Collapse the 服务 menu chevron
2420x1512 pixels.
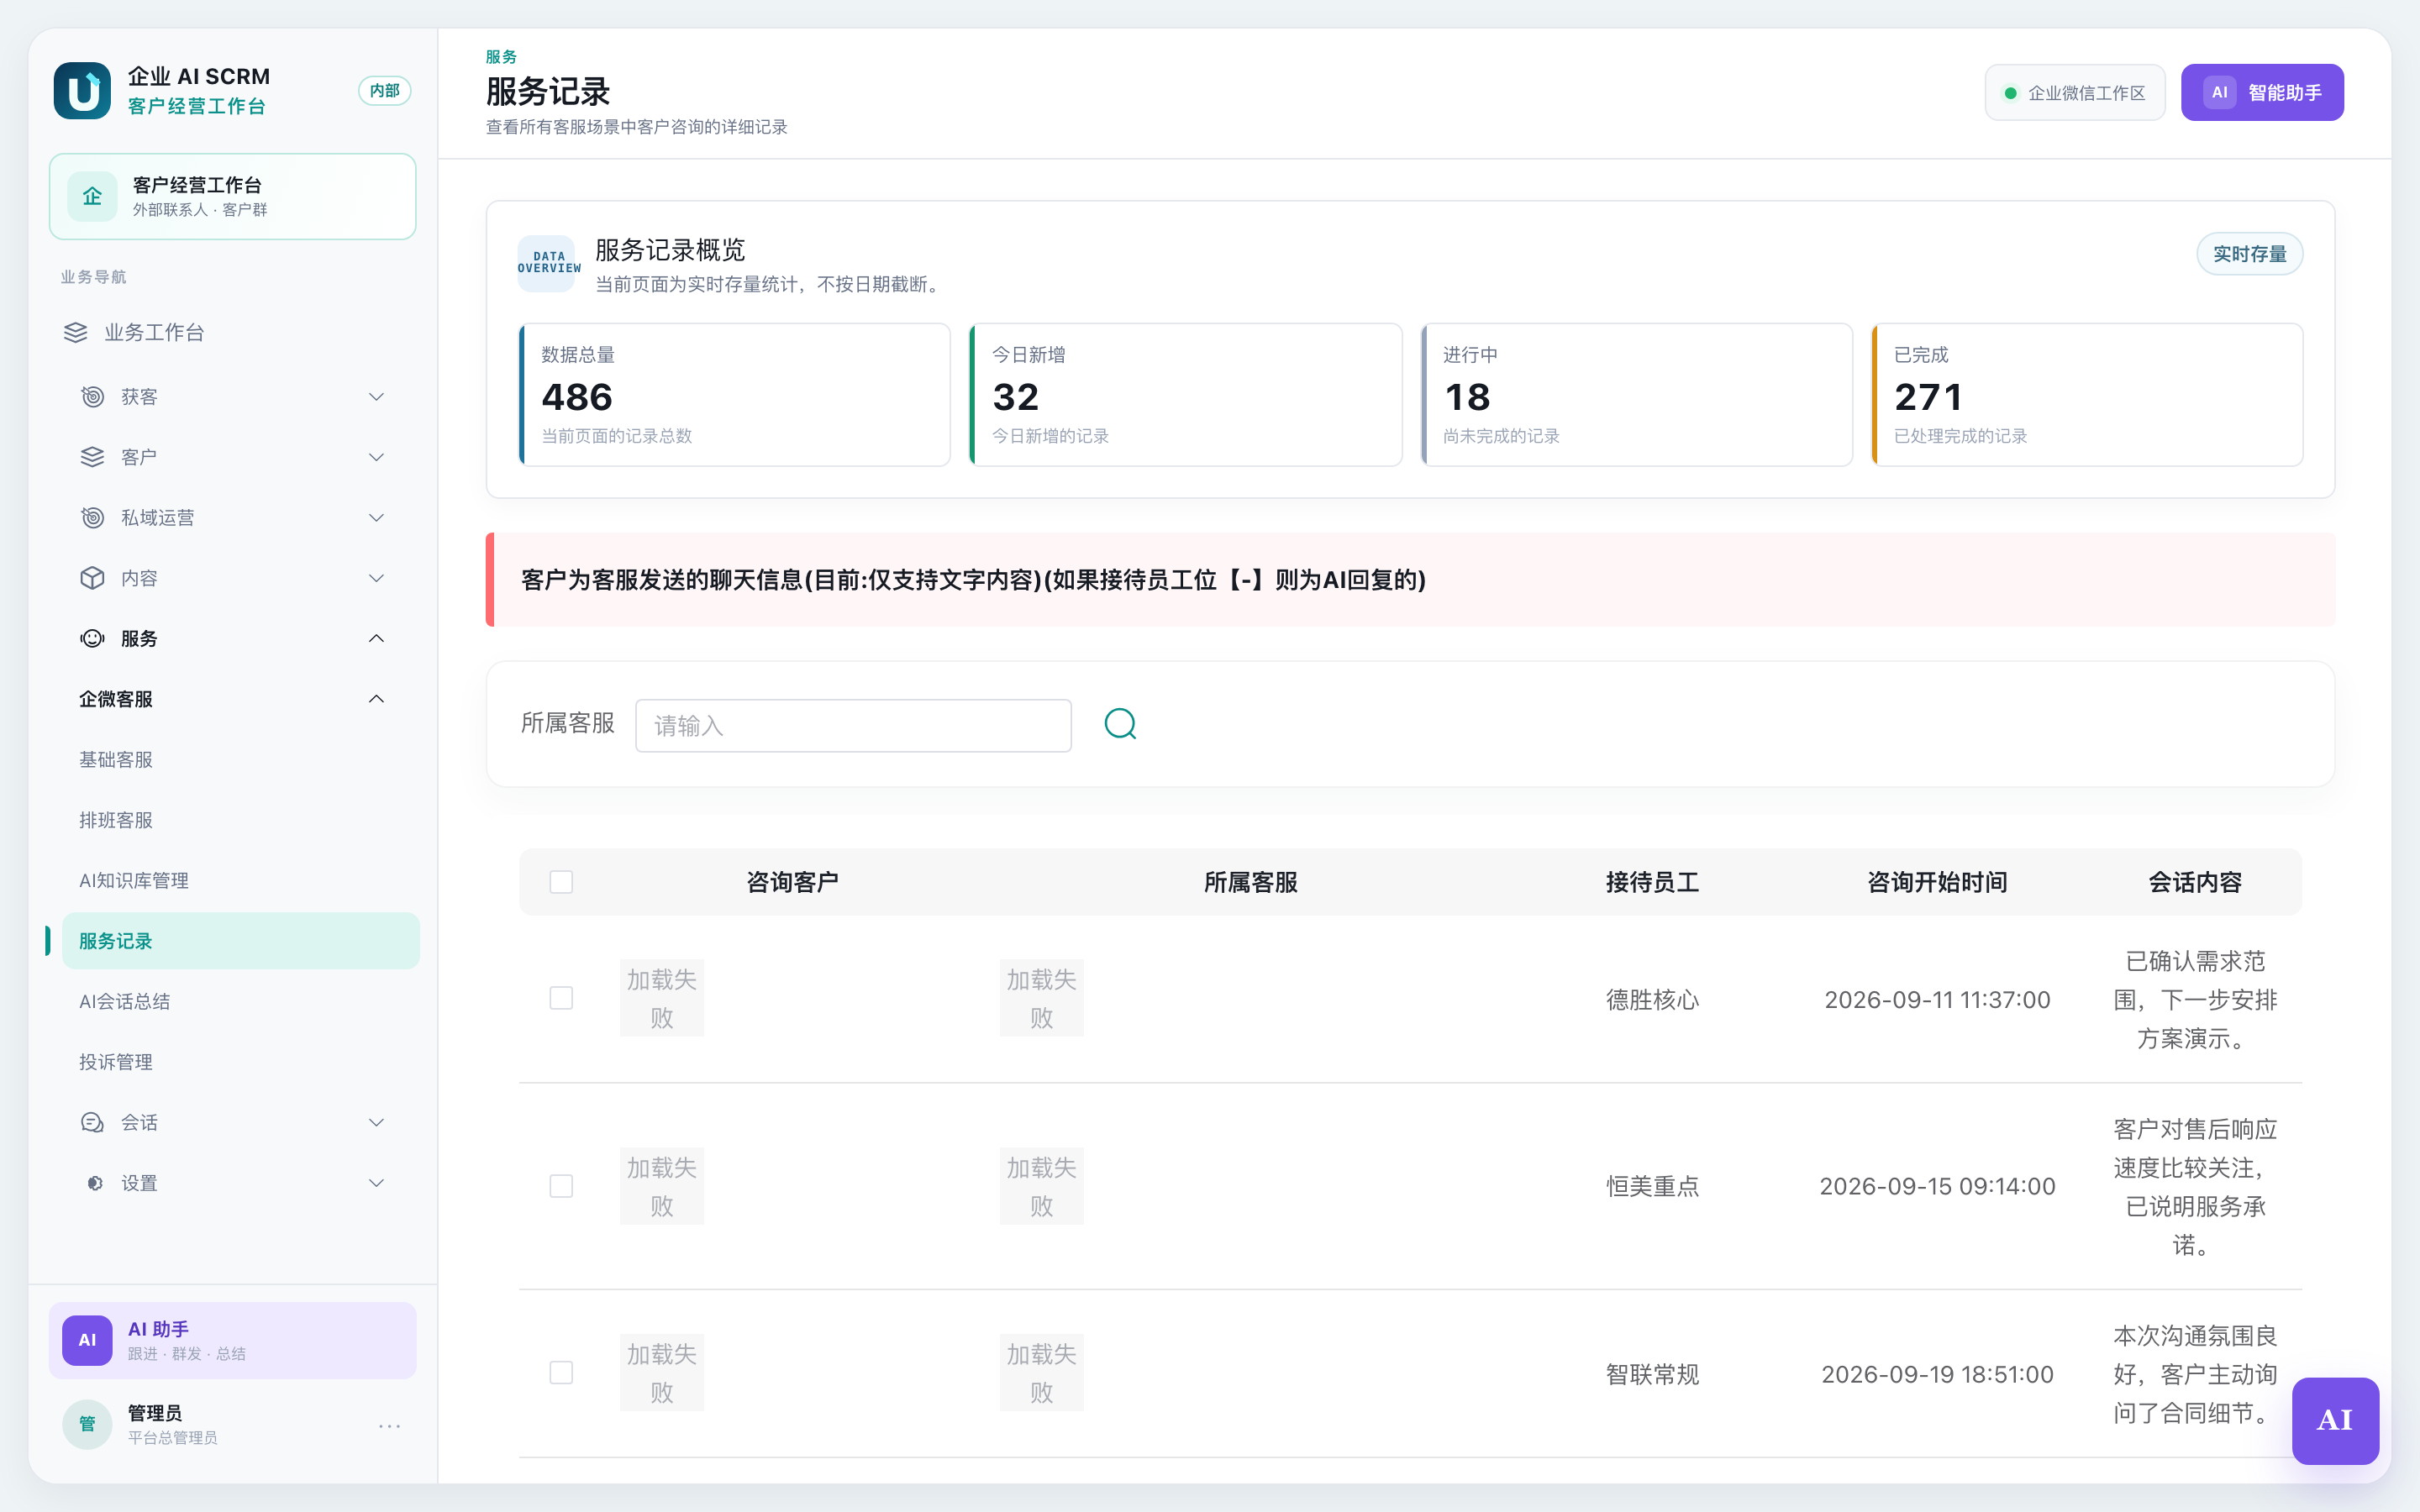(x=376, y=638)
